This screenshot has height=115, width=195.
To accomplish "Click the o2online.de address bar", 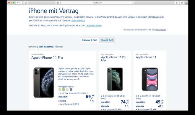I will coord(97,3).
